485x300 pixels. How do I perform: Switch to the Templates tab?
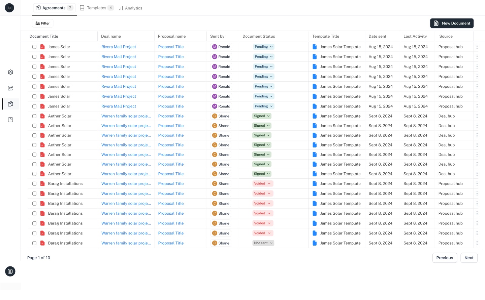pos(97,8)
